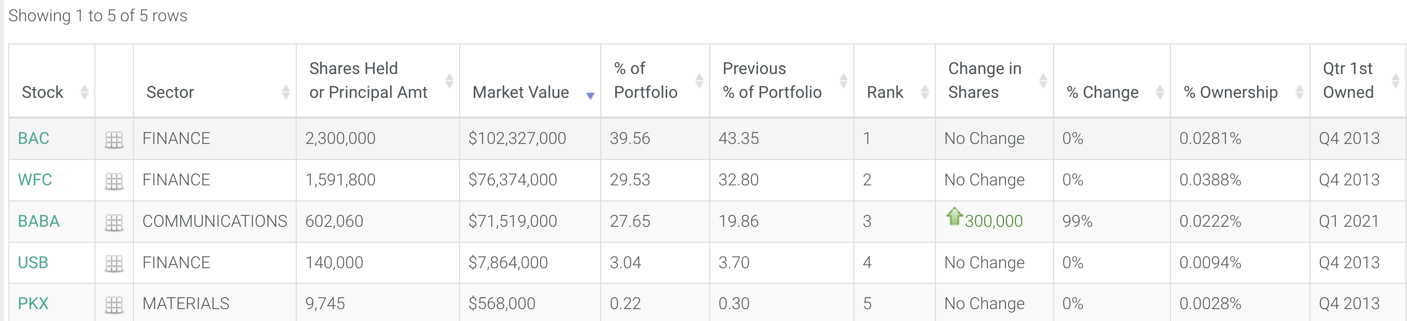
Task: Open the WFC ticker link
Action: [34, 180]
